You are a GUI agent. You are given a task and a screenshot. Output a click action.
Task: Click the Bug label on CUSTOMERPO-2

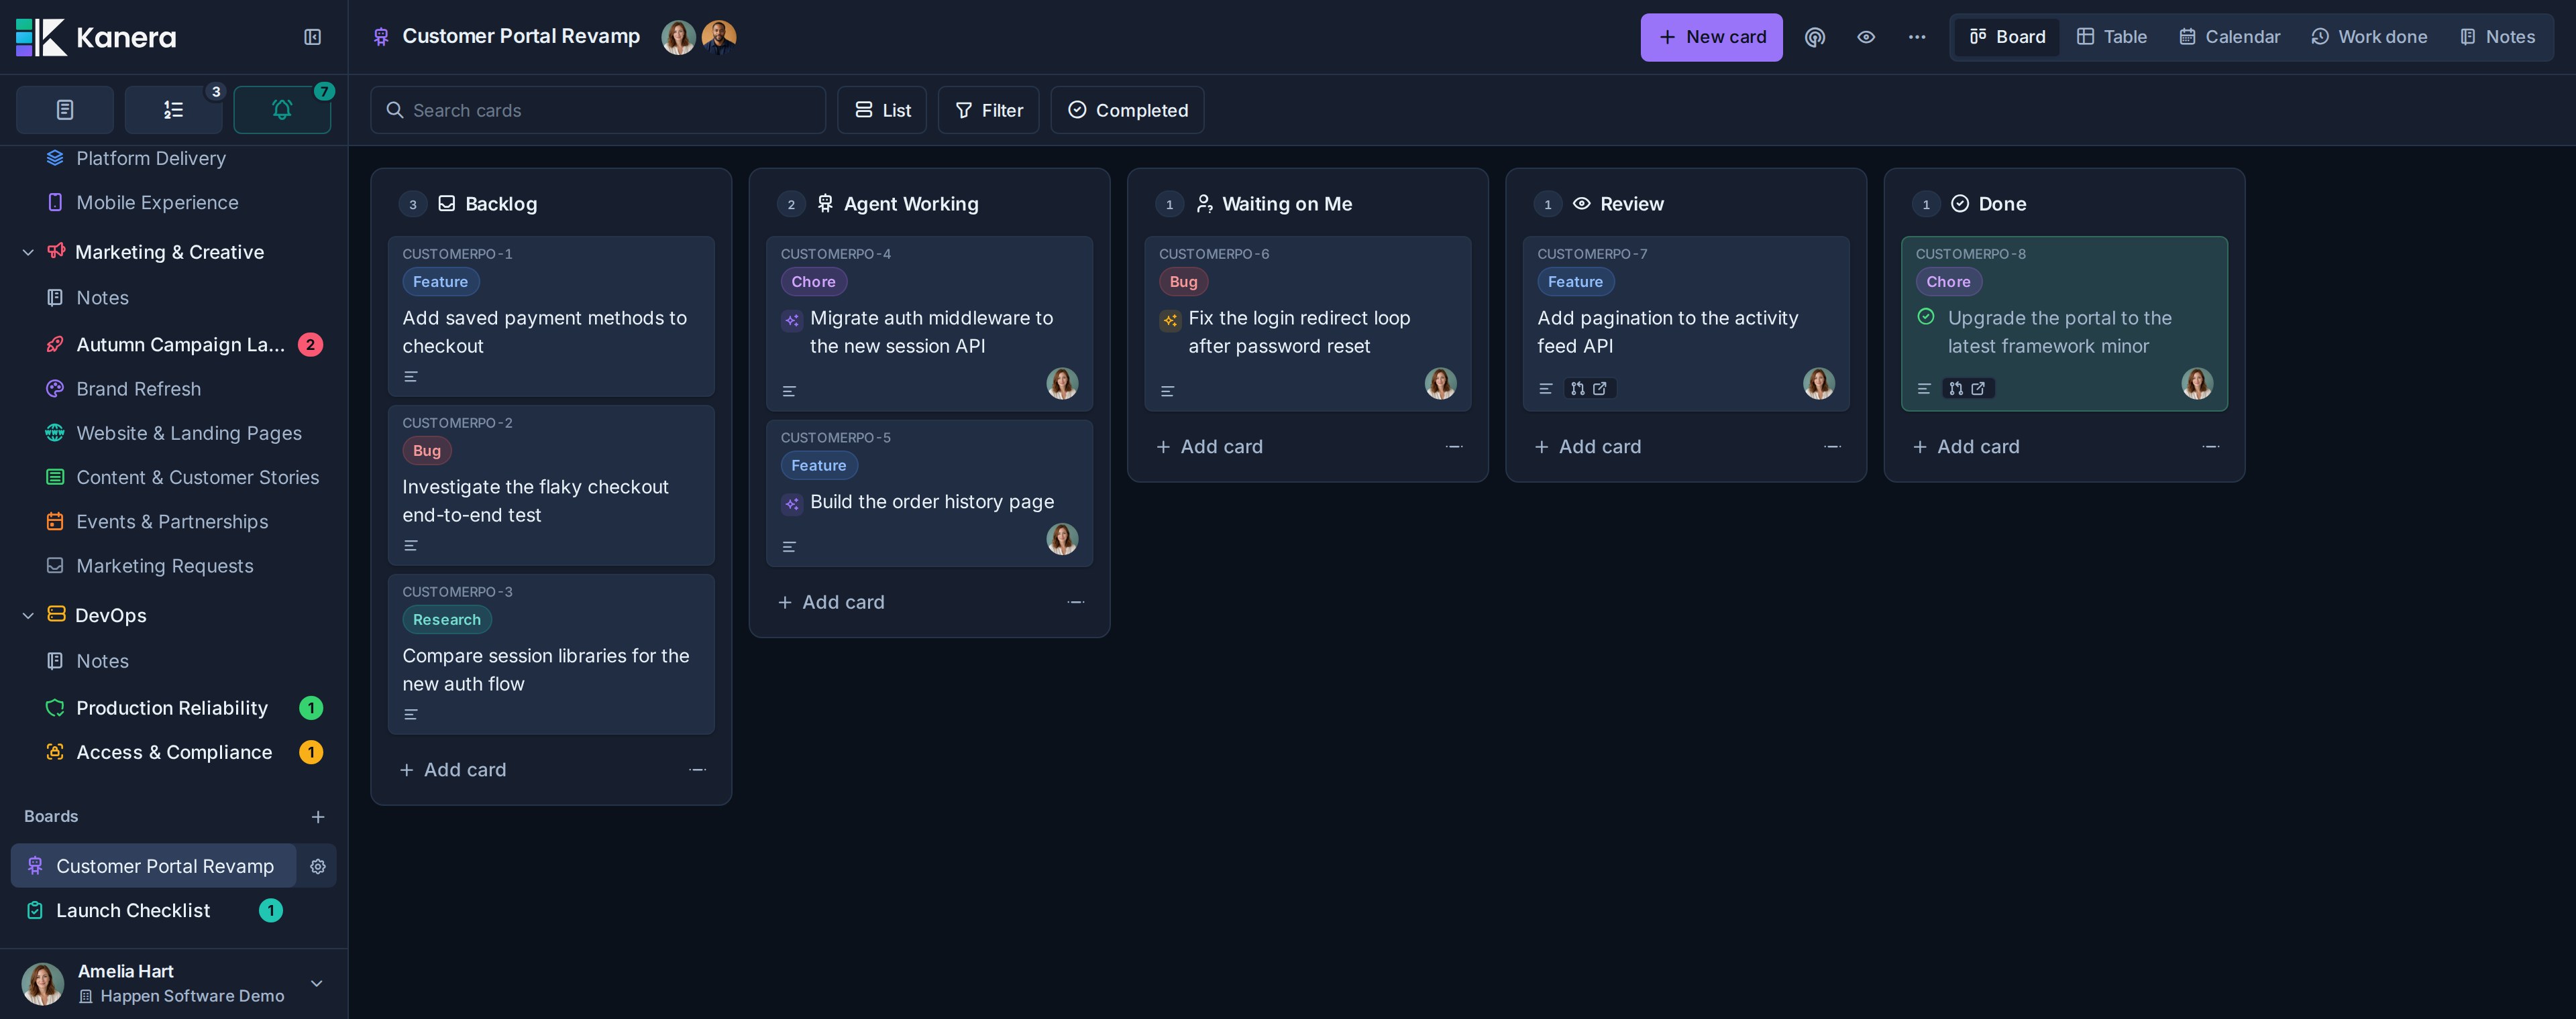pyautogui.click(x=427, y=451)
